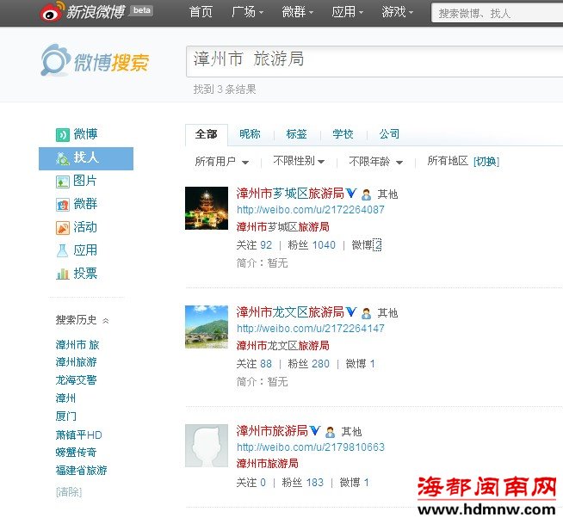Screen dimensions: 563x524
Task: Click the main search box with 漳州市 旅游局
Action: point(374,61)
